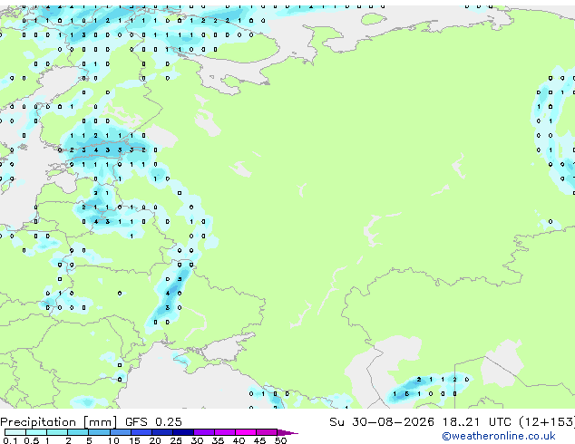
Task: Pick the 25–30 mm legend swatch
Action: [x=182, y=432]
